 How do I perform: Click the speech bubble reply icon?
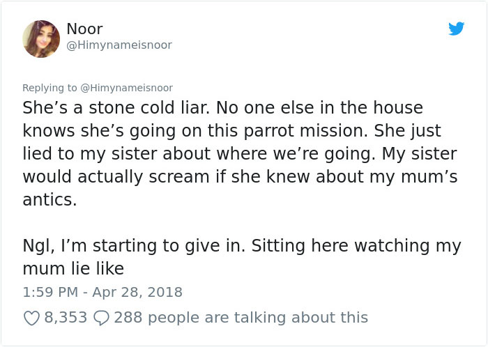point(102,318)
